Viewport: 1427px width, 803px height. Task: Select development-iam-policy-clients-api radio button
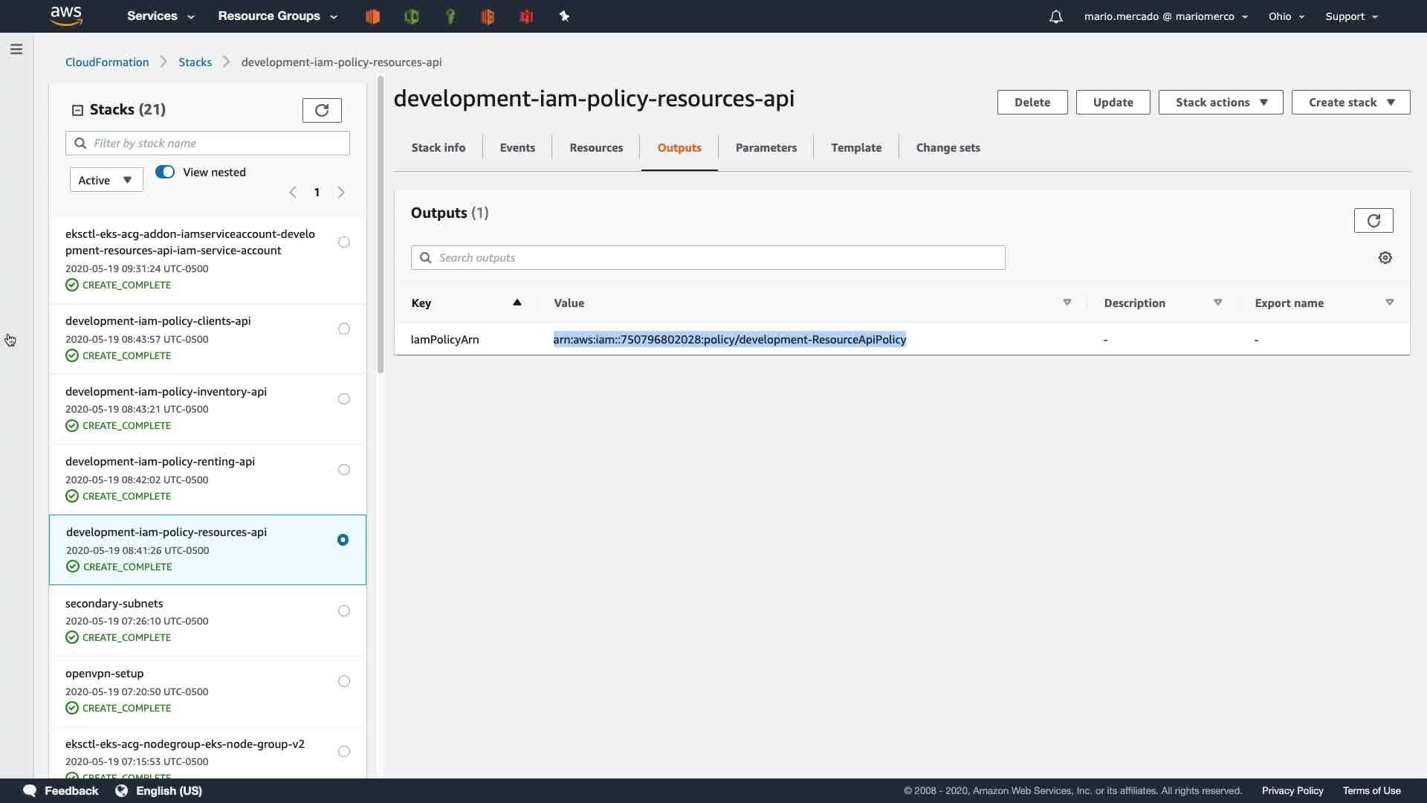click(343, 329)
